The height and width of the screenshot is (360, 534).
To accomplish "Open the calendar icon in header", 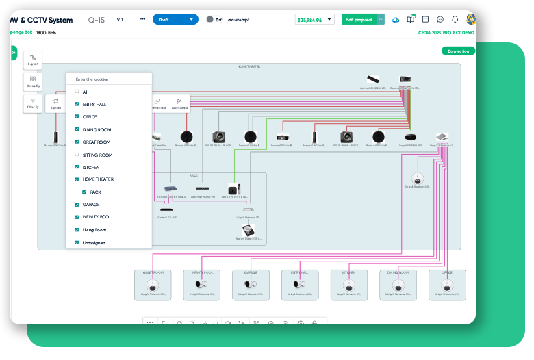I will [425, 20].
